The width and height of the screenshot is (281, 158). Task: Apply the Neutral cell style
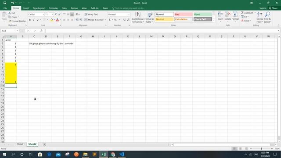[x=164, y=19]
